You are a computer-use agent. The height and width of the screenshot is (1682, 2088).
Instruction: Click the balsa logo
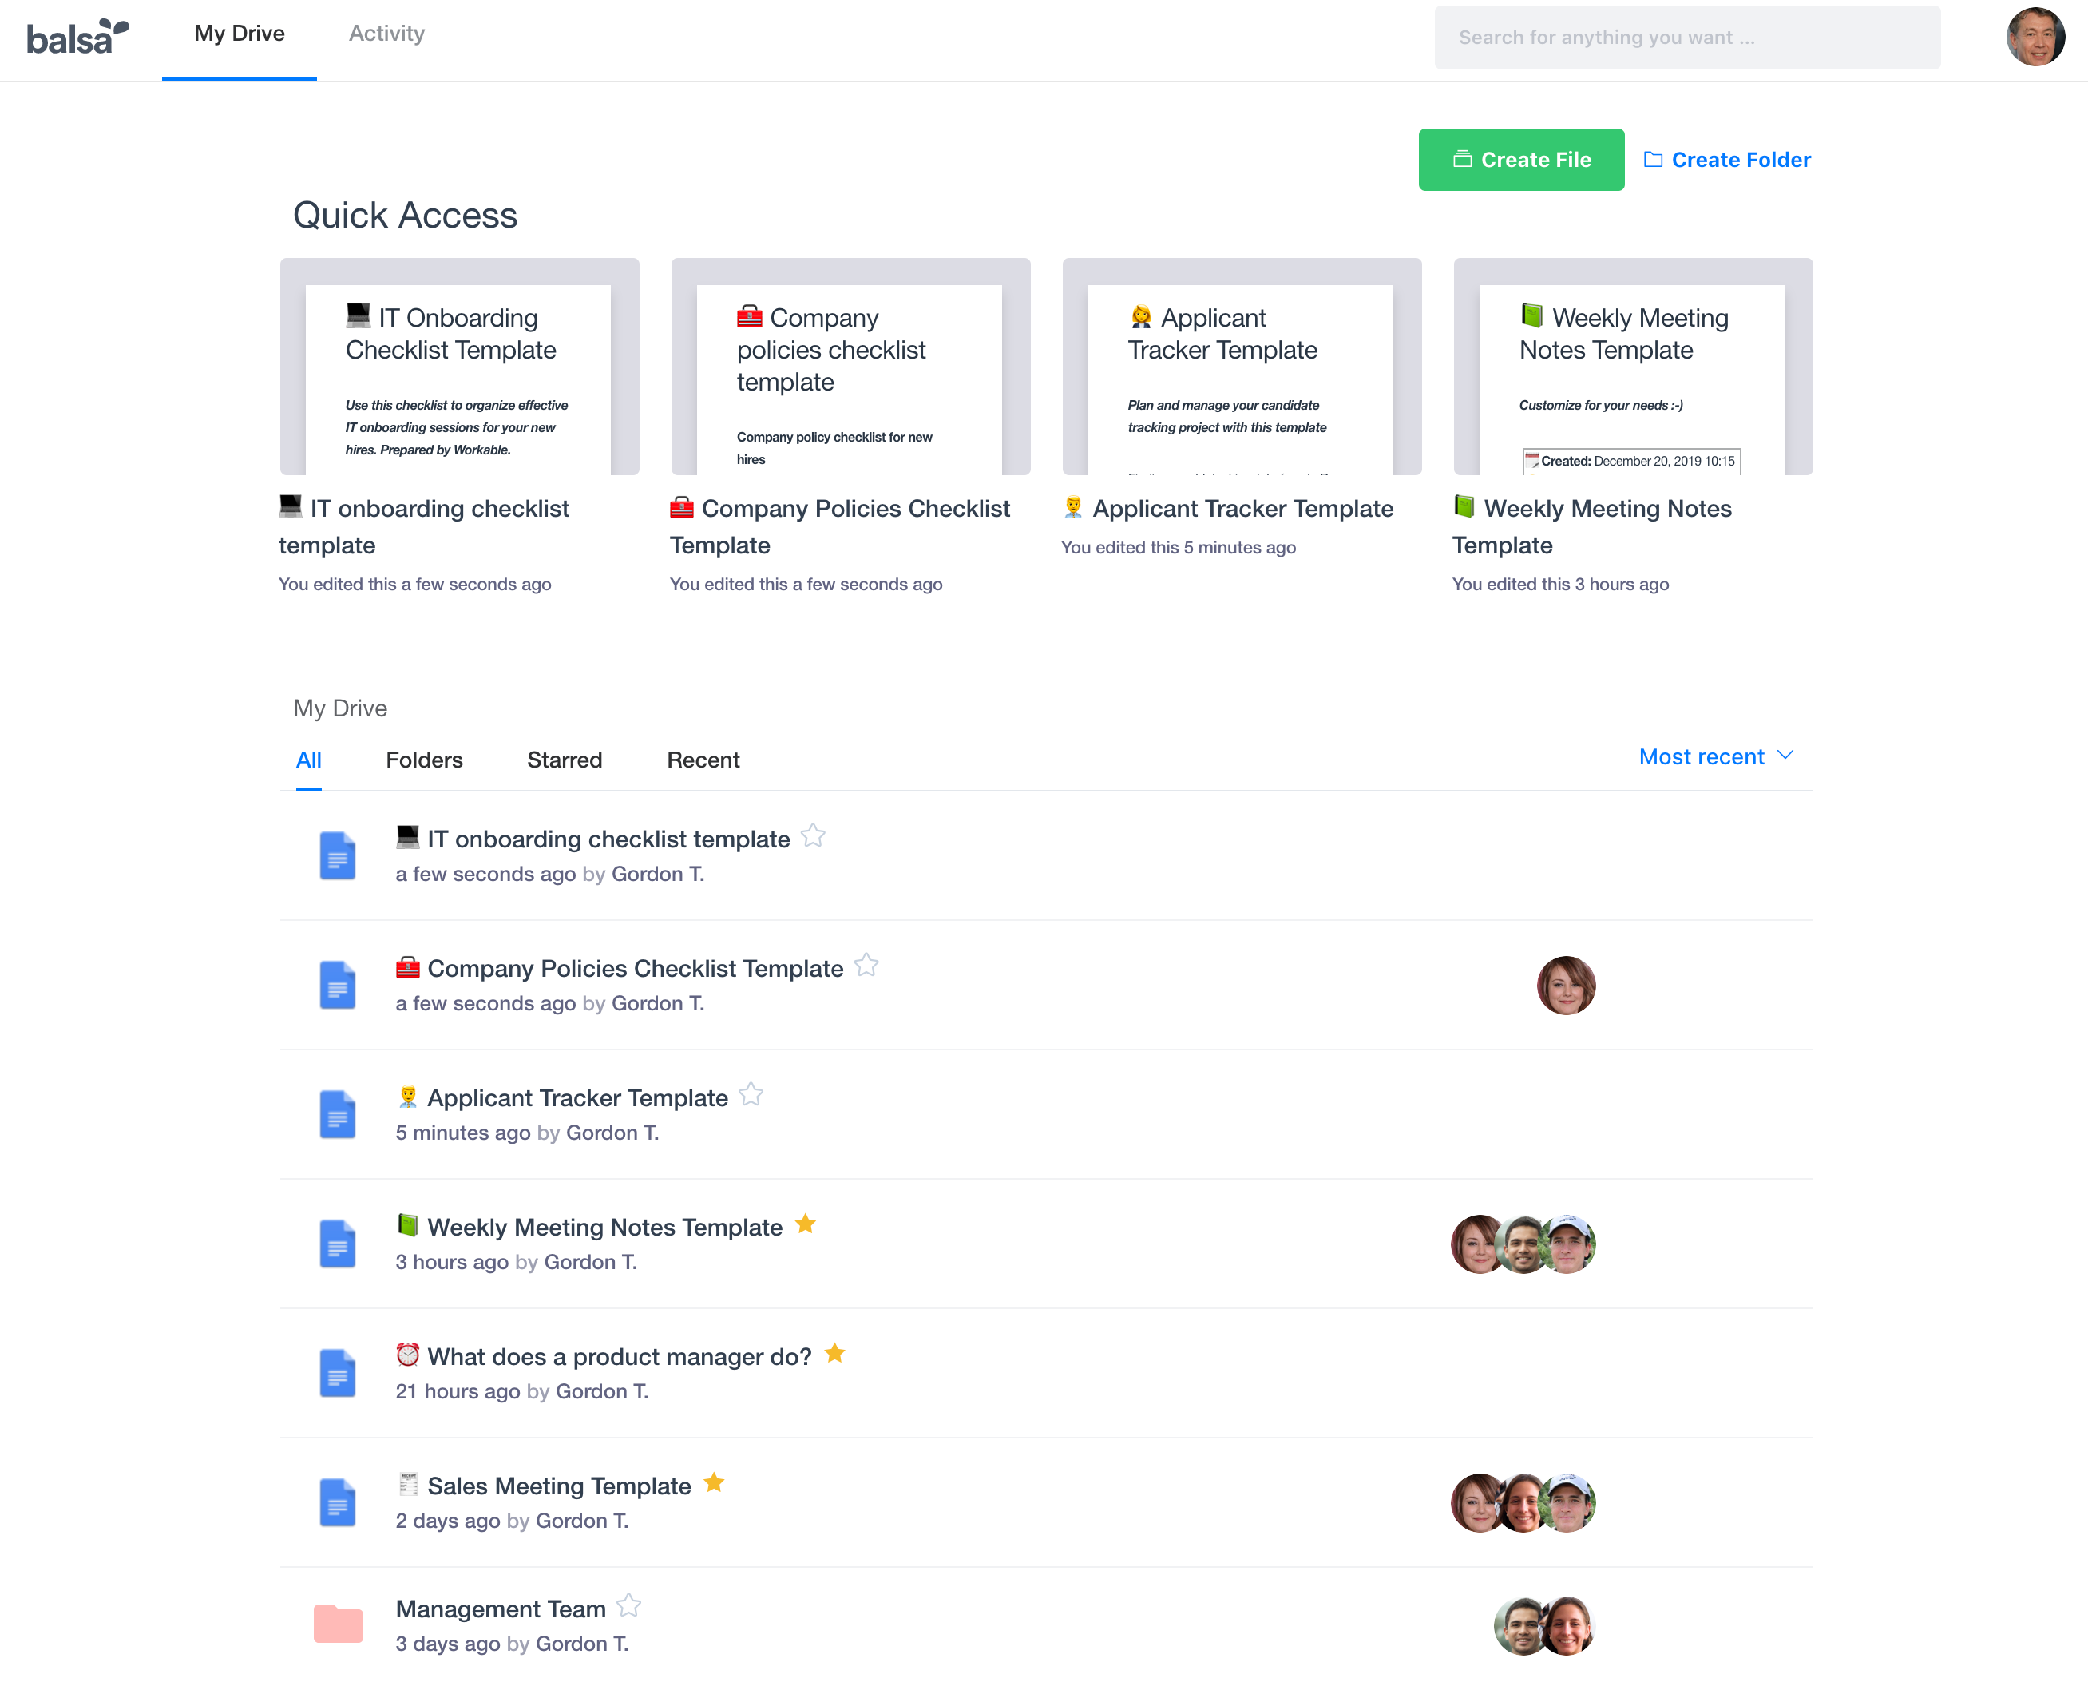coord(77,37)
